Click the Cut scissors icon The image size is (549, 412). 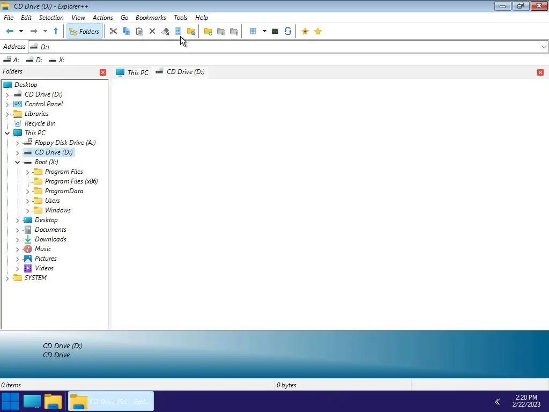tap(113, 32)
